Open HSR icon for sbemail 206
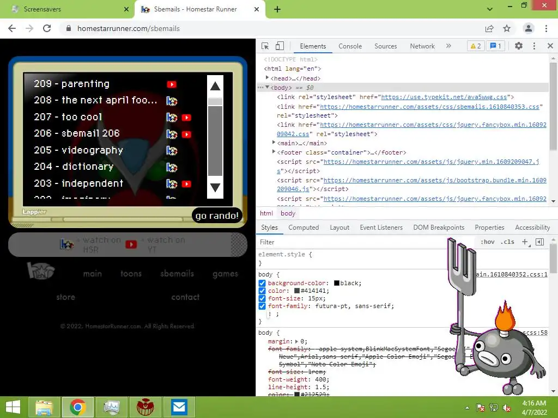This screenshot has width=558, height=418. [x=172, y=134]
